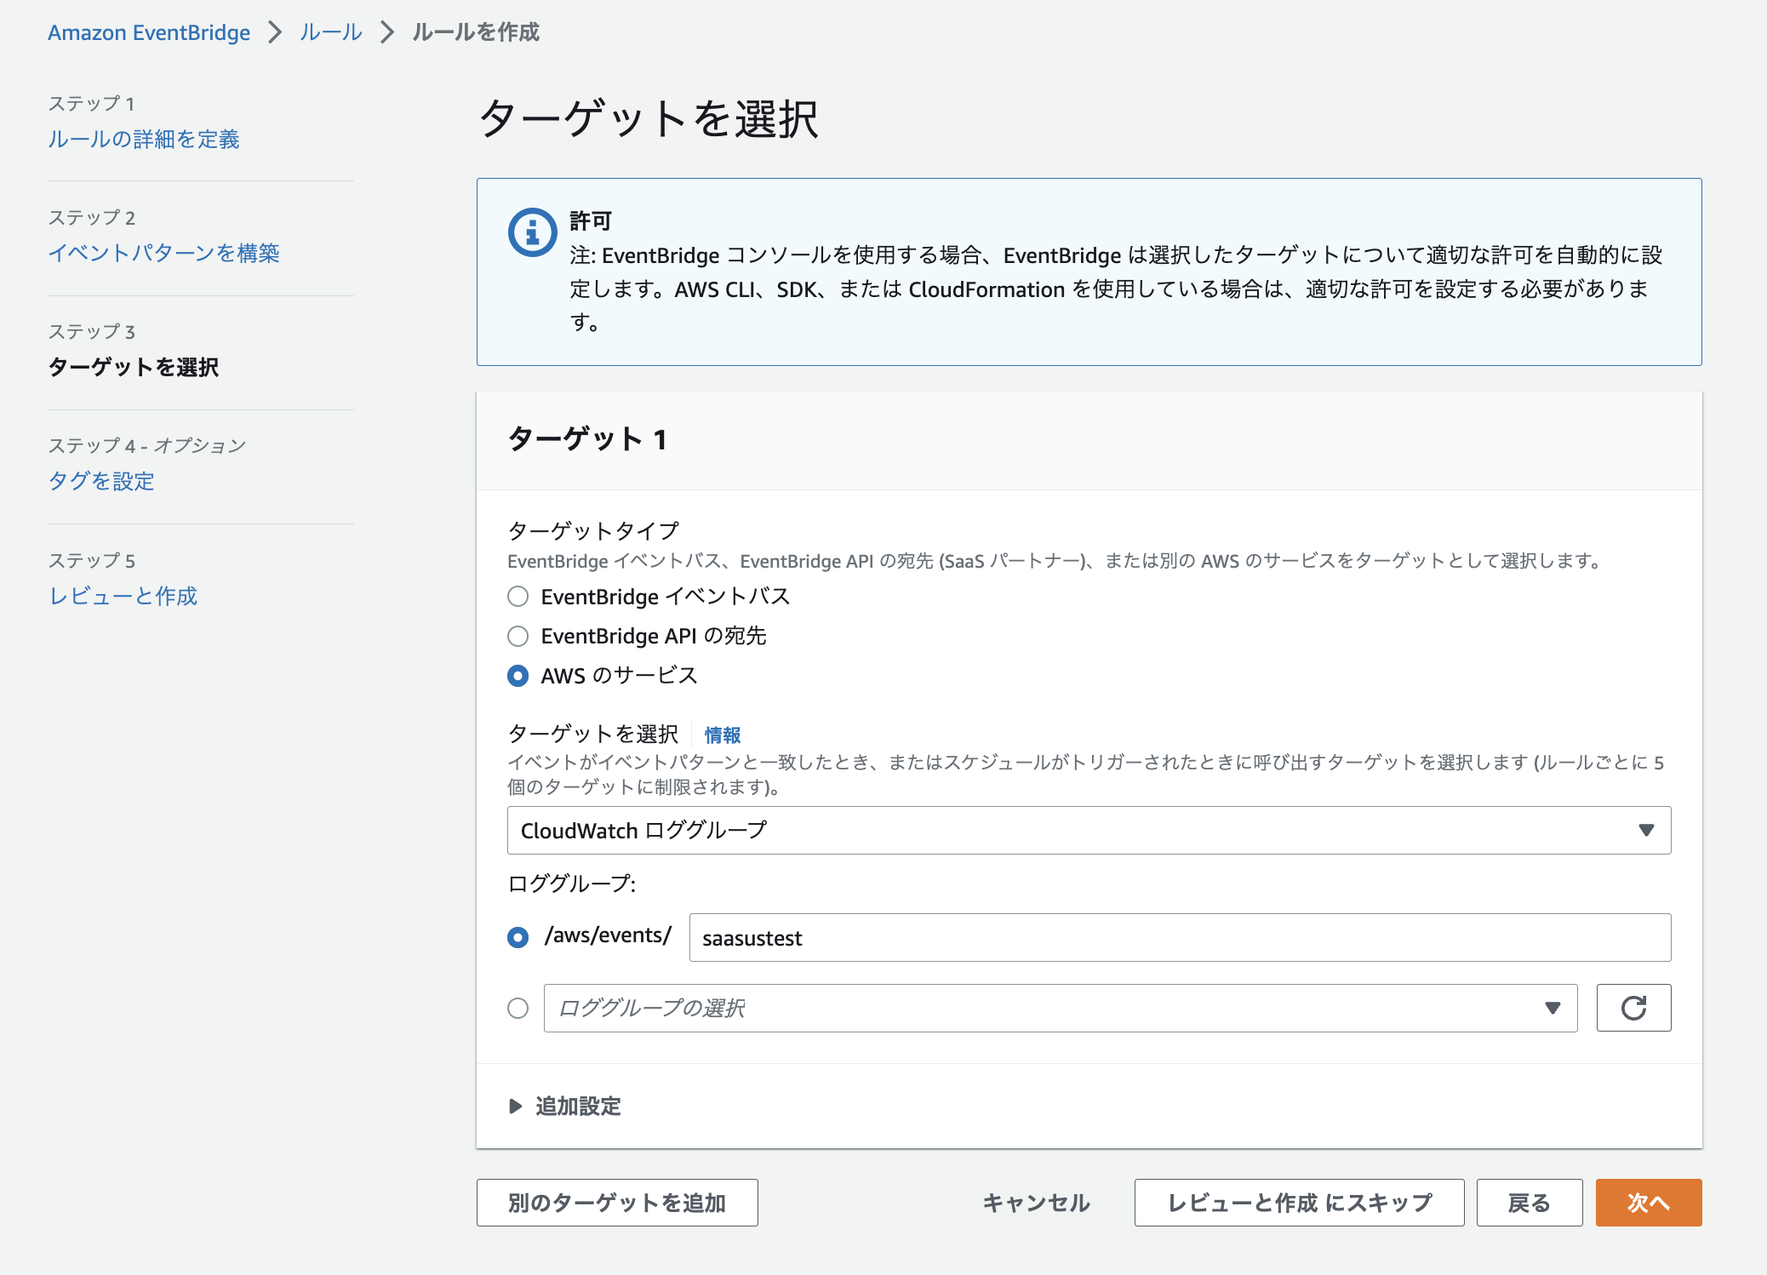Go to step 1 ルールの詳細を定義

tap(144, 139)
